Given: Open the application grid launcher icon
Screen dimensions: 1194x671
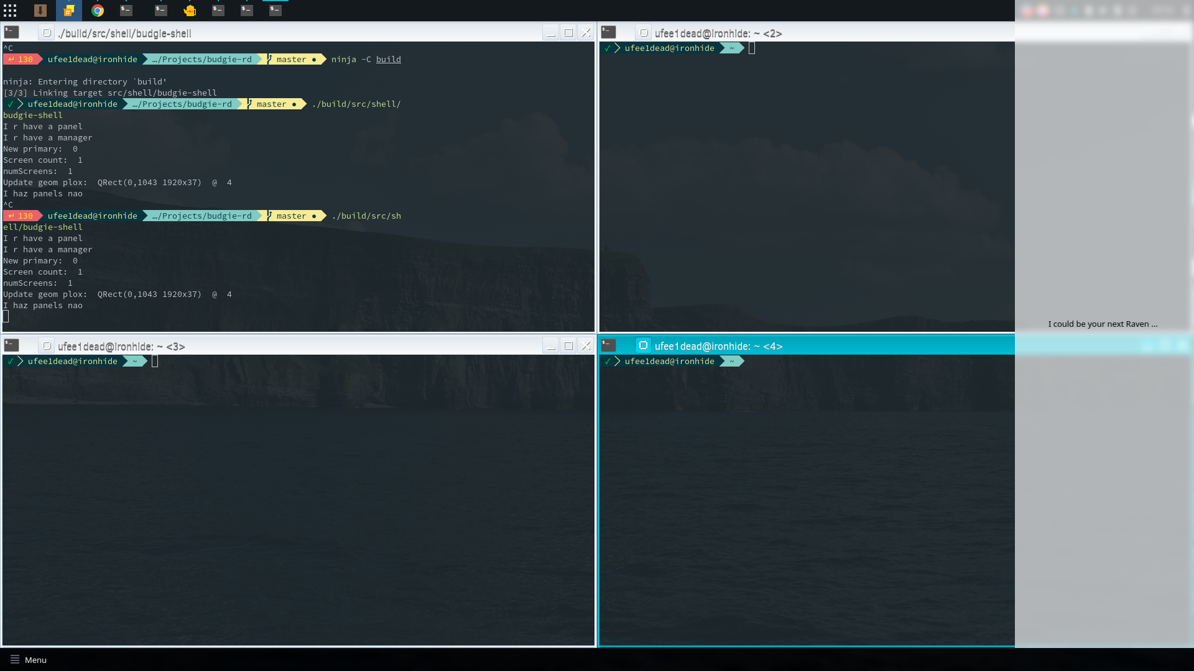Looking at the screenshot, I should [10, 11].
